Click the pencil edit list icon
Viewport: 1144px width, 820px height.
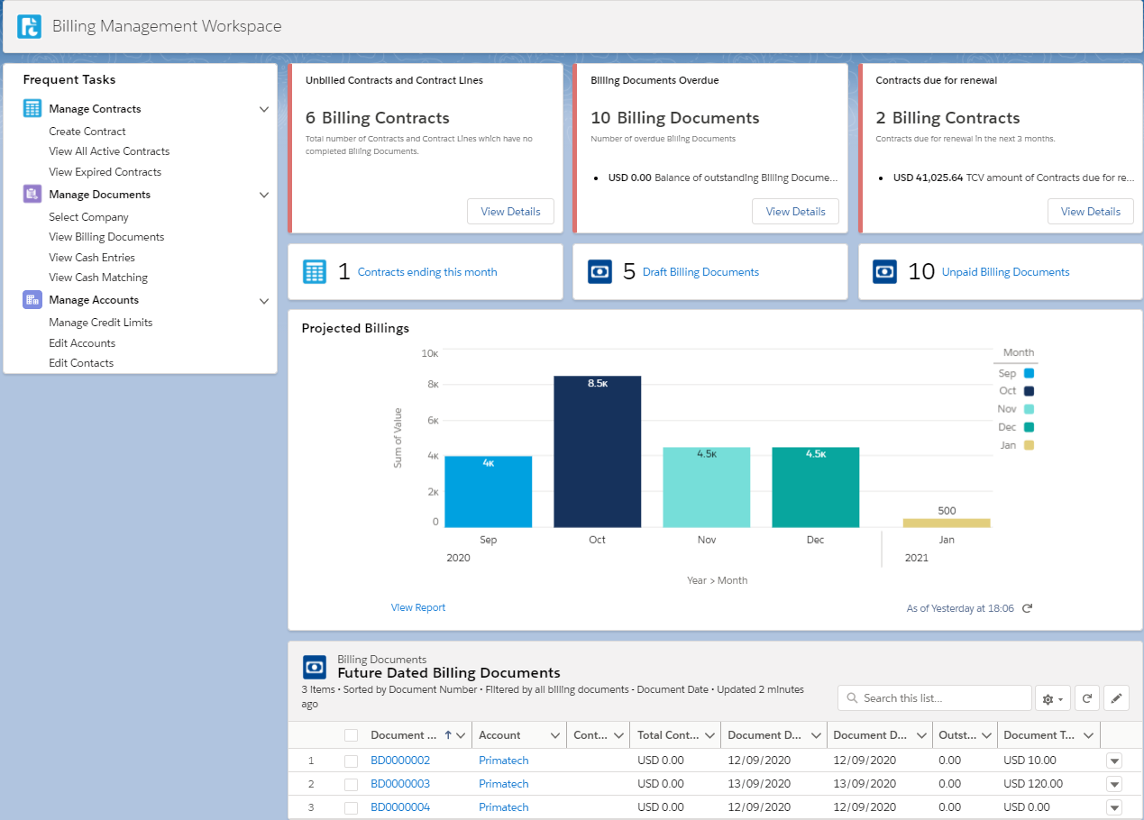(x=1116, y=698)
